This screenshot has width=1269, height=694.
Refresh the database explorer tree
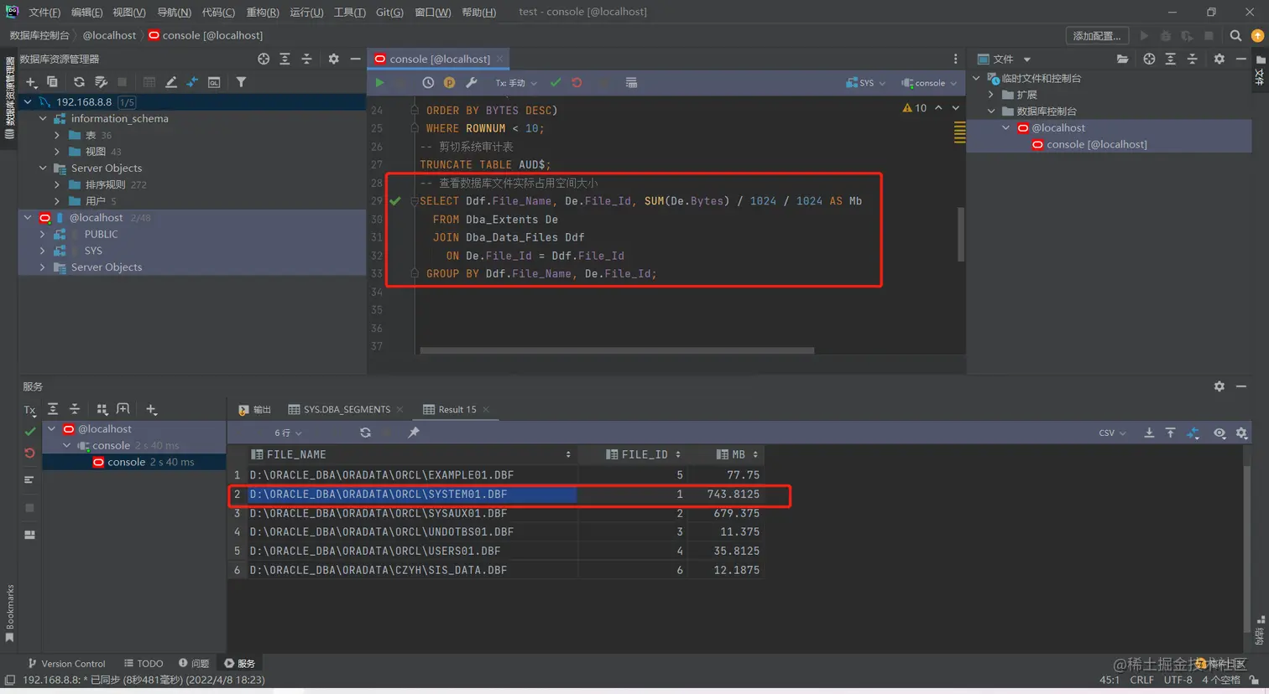(79, 82)
